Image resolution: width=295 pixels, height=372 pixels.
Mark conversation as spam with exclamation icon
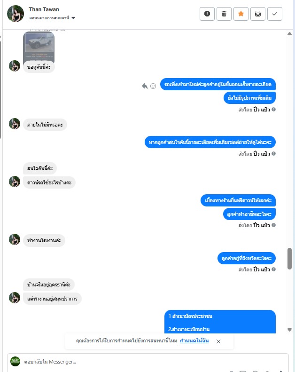(x=207, y=14)
